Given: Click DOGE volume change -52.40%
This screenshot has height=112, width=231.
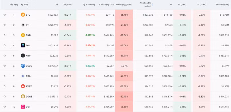Looking at the screenshot, I should tap(124, 96).
